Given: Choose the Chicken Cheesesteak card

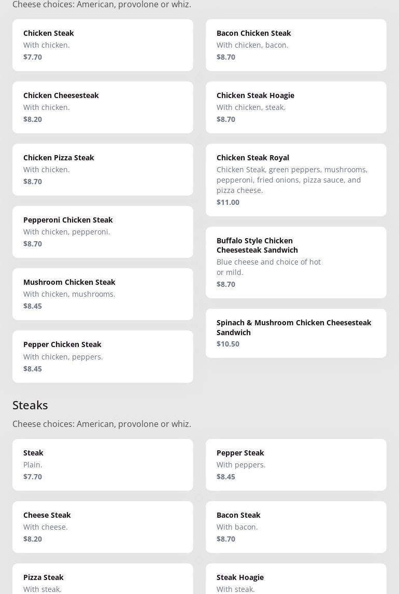Looking at the screenshot, I should (x=103, y=107).
